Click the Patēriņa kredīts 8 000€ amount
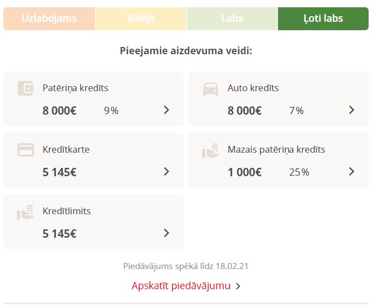 [x=59, y=111]
